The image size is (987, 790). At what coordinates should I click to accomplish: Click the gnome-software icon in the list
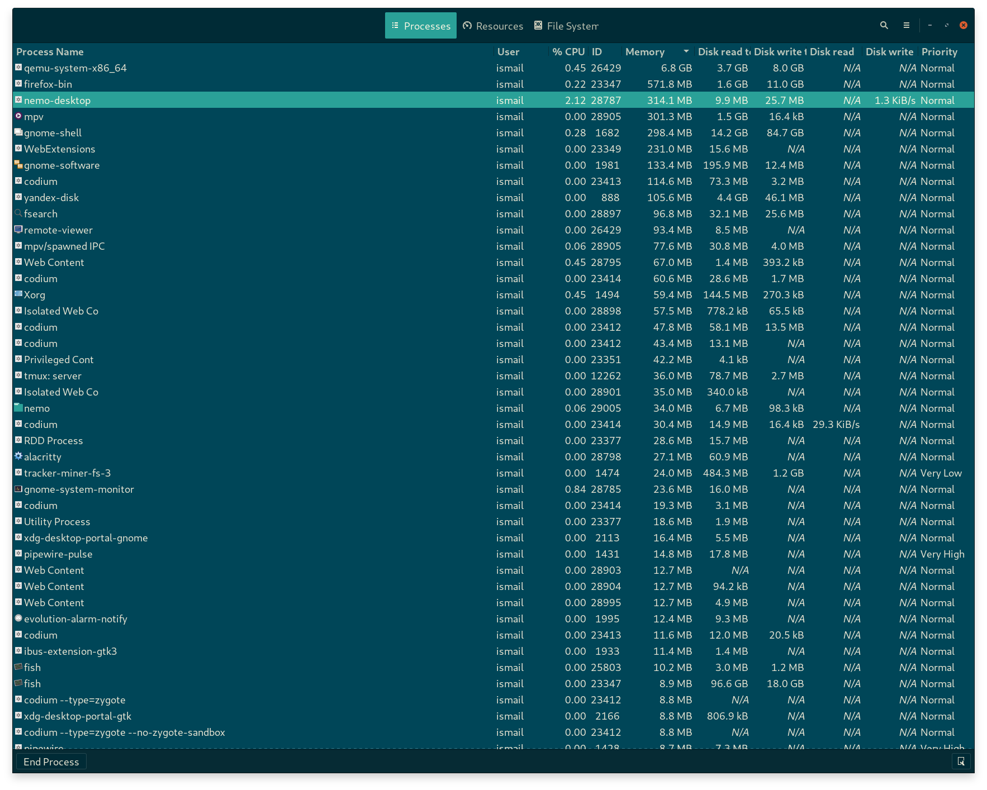click(x=18, y=165)
